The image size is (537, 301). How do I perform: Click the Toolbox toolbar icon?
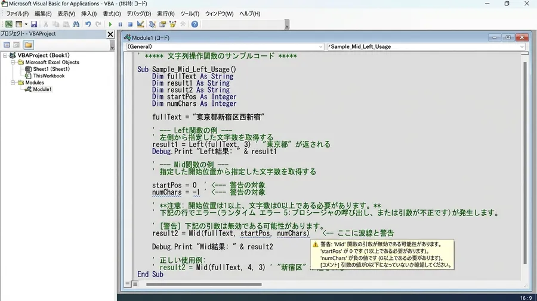pyautogui.click(x=183, y=24)
